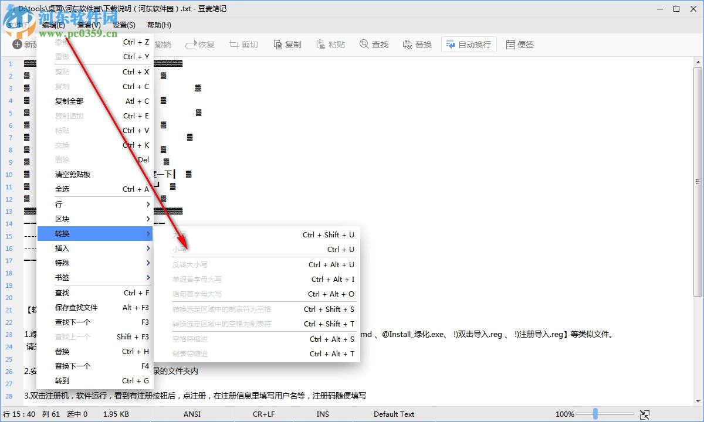Open 便签 (Sticky Notes) from the toolbar
Image resolution: width=704 pixels, height=422 pixels.
(x=520, y=43)
